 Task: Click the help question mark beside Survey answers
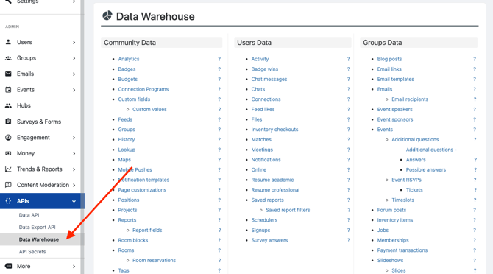point(348,240)
